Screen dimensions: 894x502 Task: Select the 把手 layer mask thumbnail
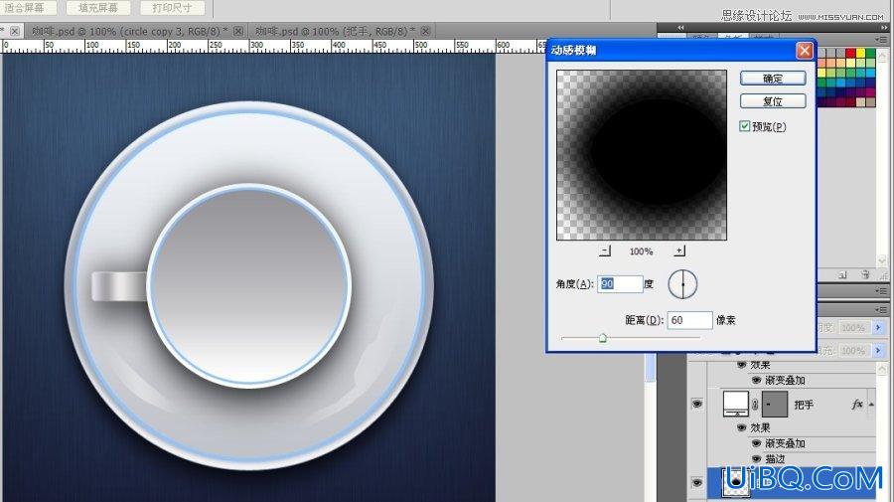[x=774, y=404]
